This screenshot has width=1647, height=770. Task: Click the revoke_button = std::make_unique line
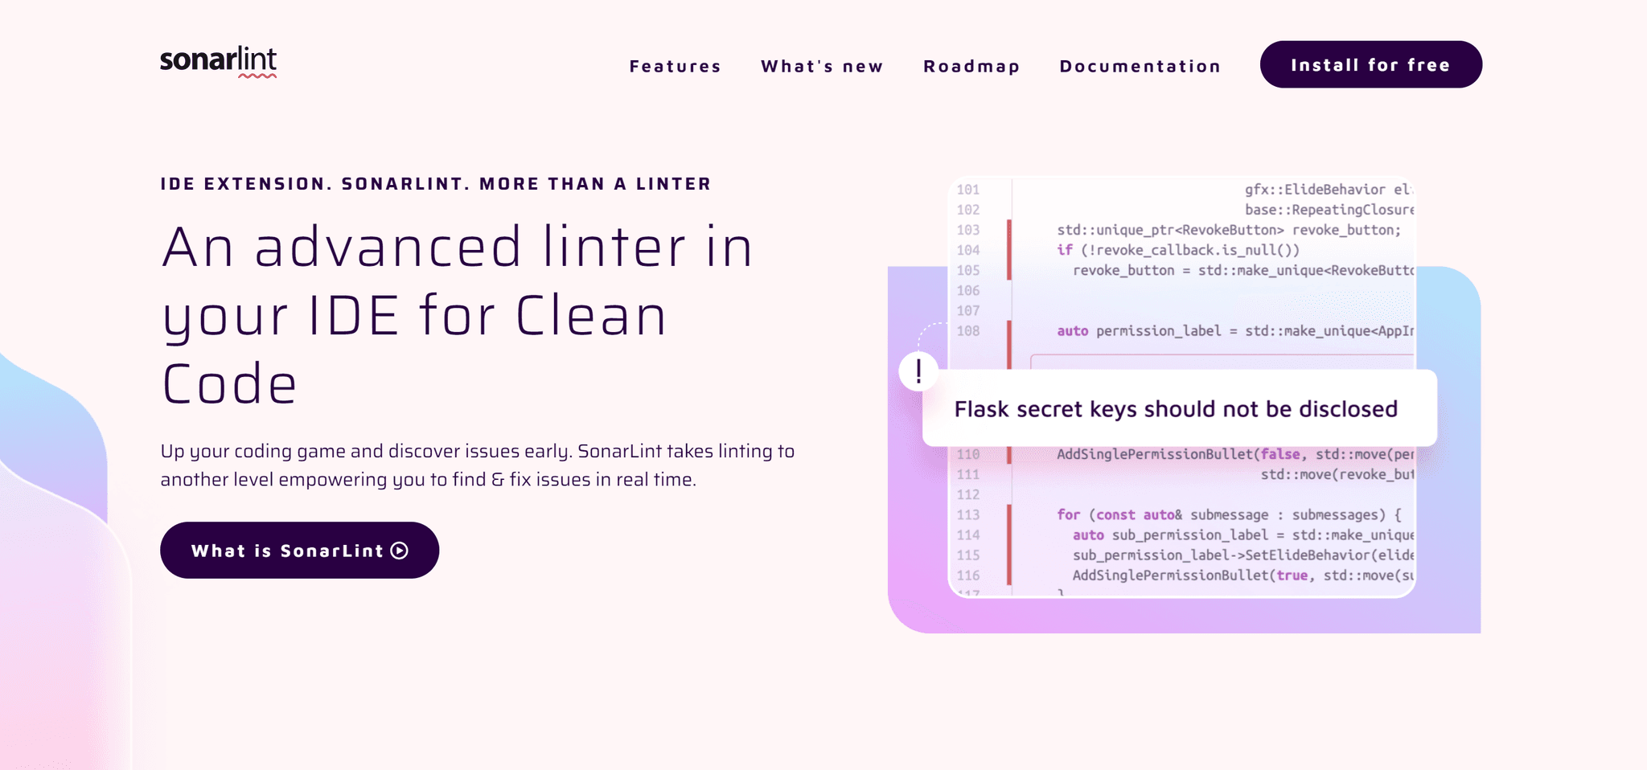tap(1243, 270)
